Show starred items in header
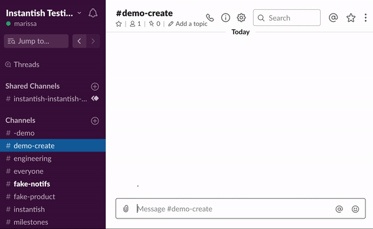Image resolution: width=373 pixels, height=229 pixels. click(351, 17)
